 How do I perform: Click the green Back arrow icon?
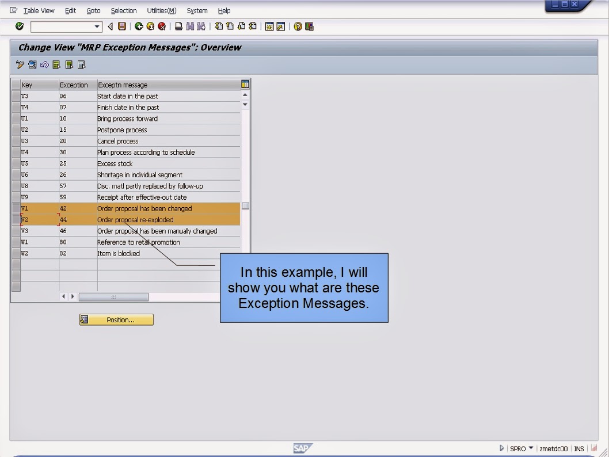click(139, 26)
